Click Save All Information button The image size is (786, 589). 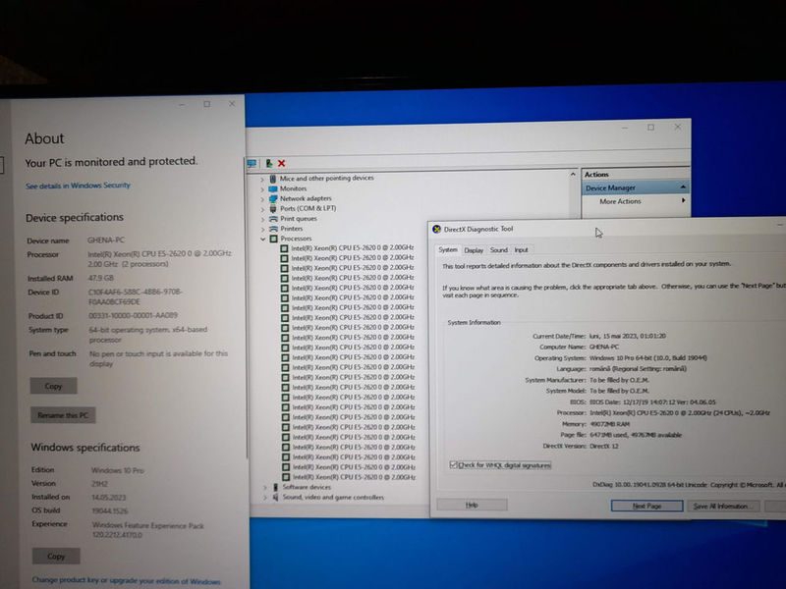pyautogui.click(x=722, y=507)
